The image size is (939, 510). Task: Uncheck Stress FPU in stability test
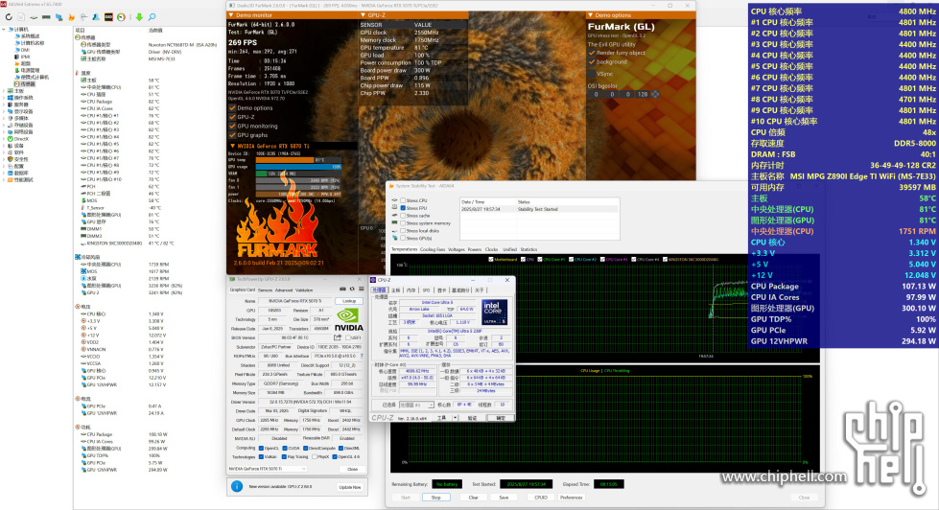tap(403, 208)
